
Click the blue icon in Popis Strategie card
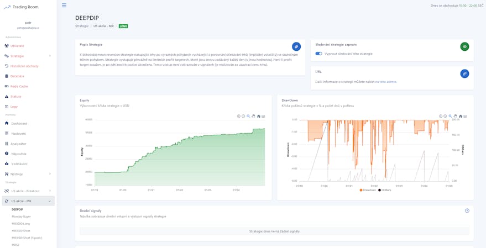(x=296, y=46)
